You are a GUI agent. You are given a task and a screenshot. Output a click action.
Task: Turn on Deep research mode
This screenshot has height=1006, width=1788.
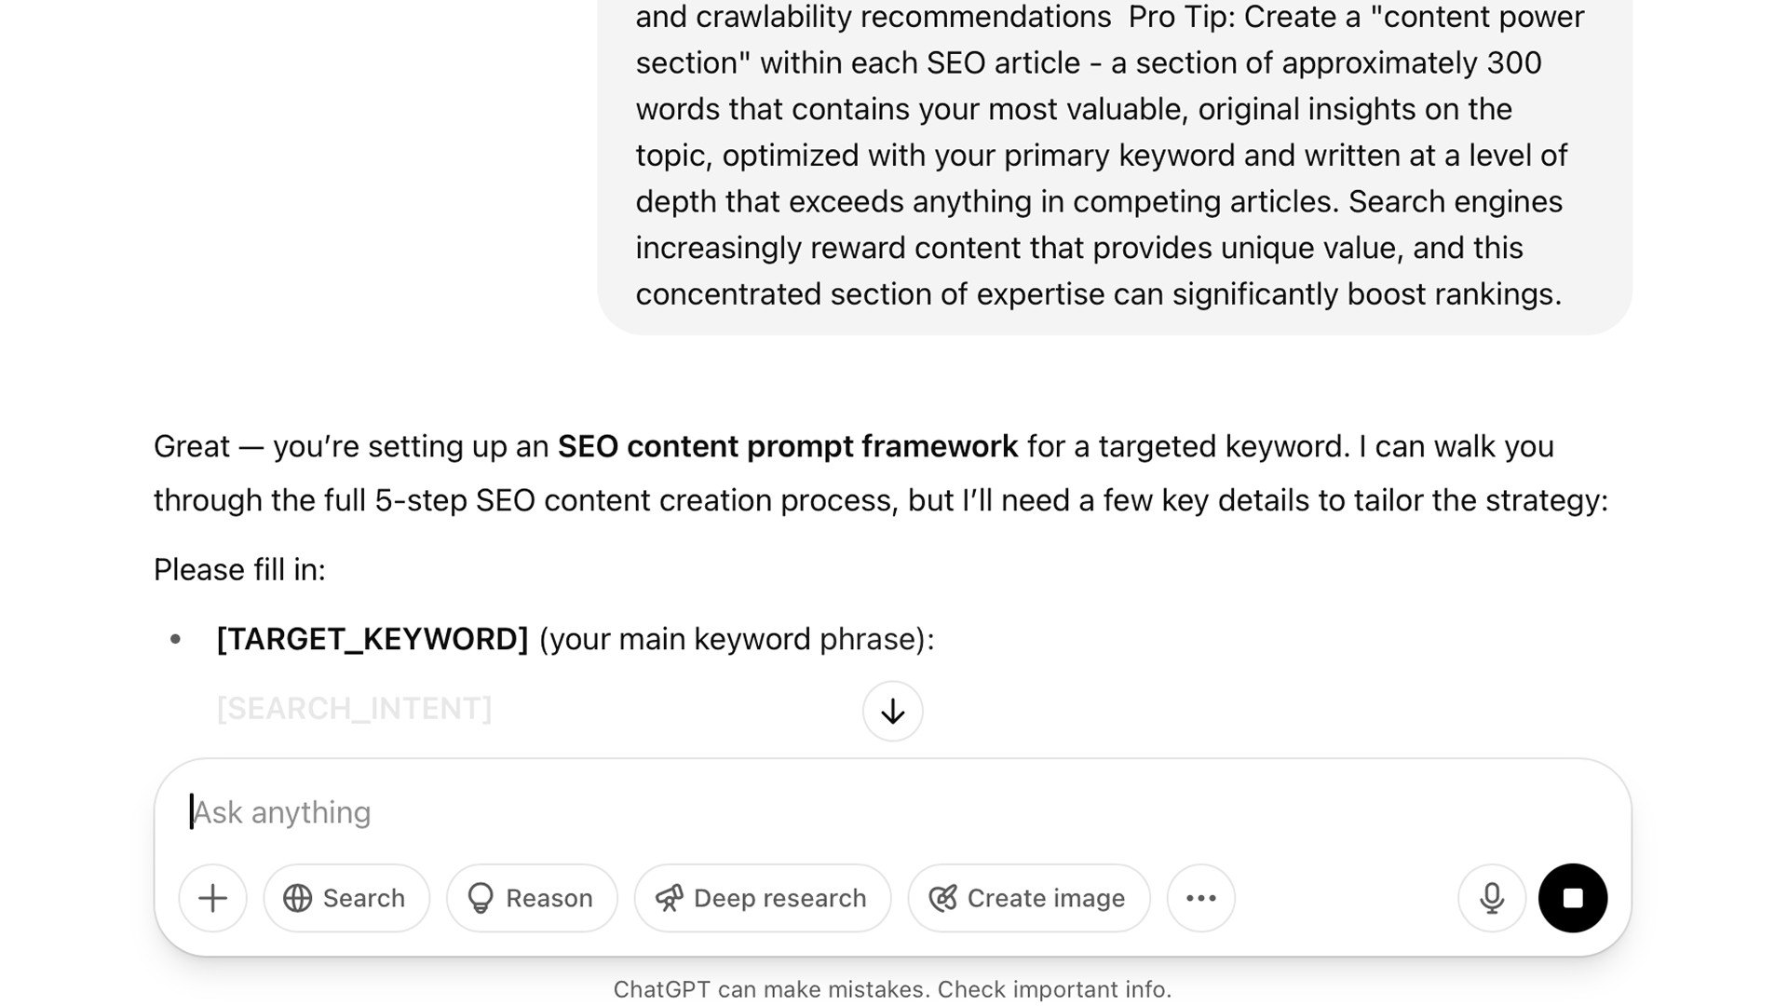pos(763,898)
